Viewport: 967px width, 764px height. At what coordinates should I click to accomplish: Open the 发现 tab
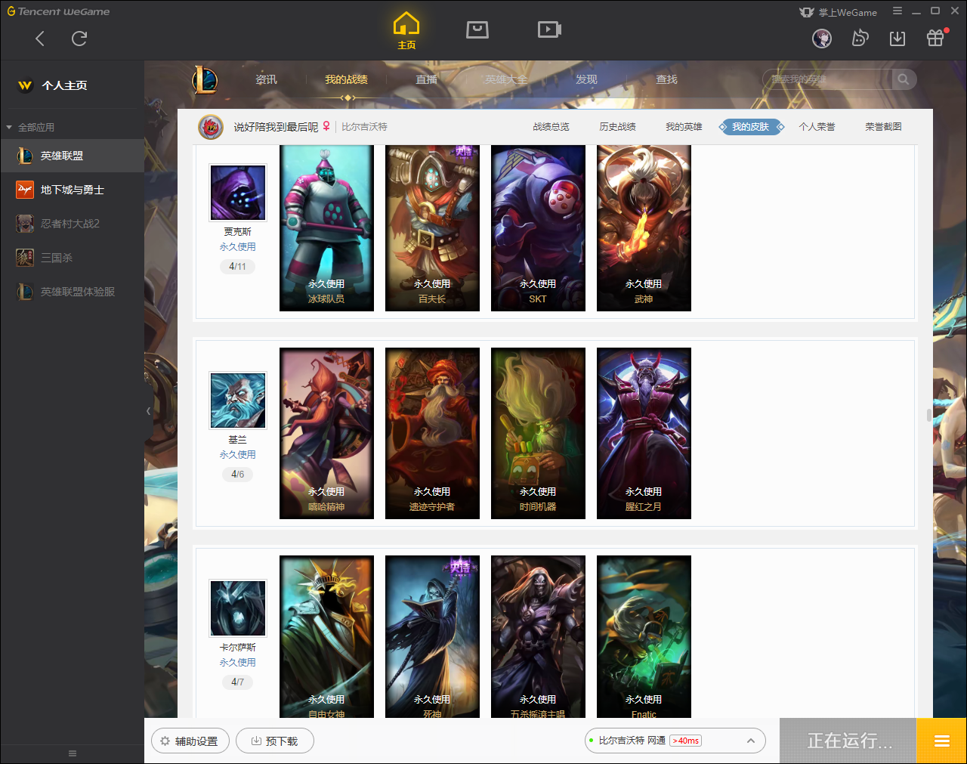[586, 79]
